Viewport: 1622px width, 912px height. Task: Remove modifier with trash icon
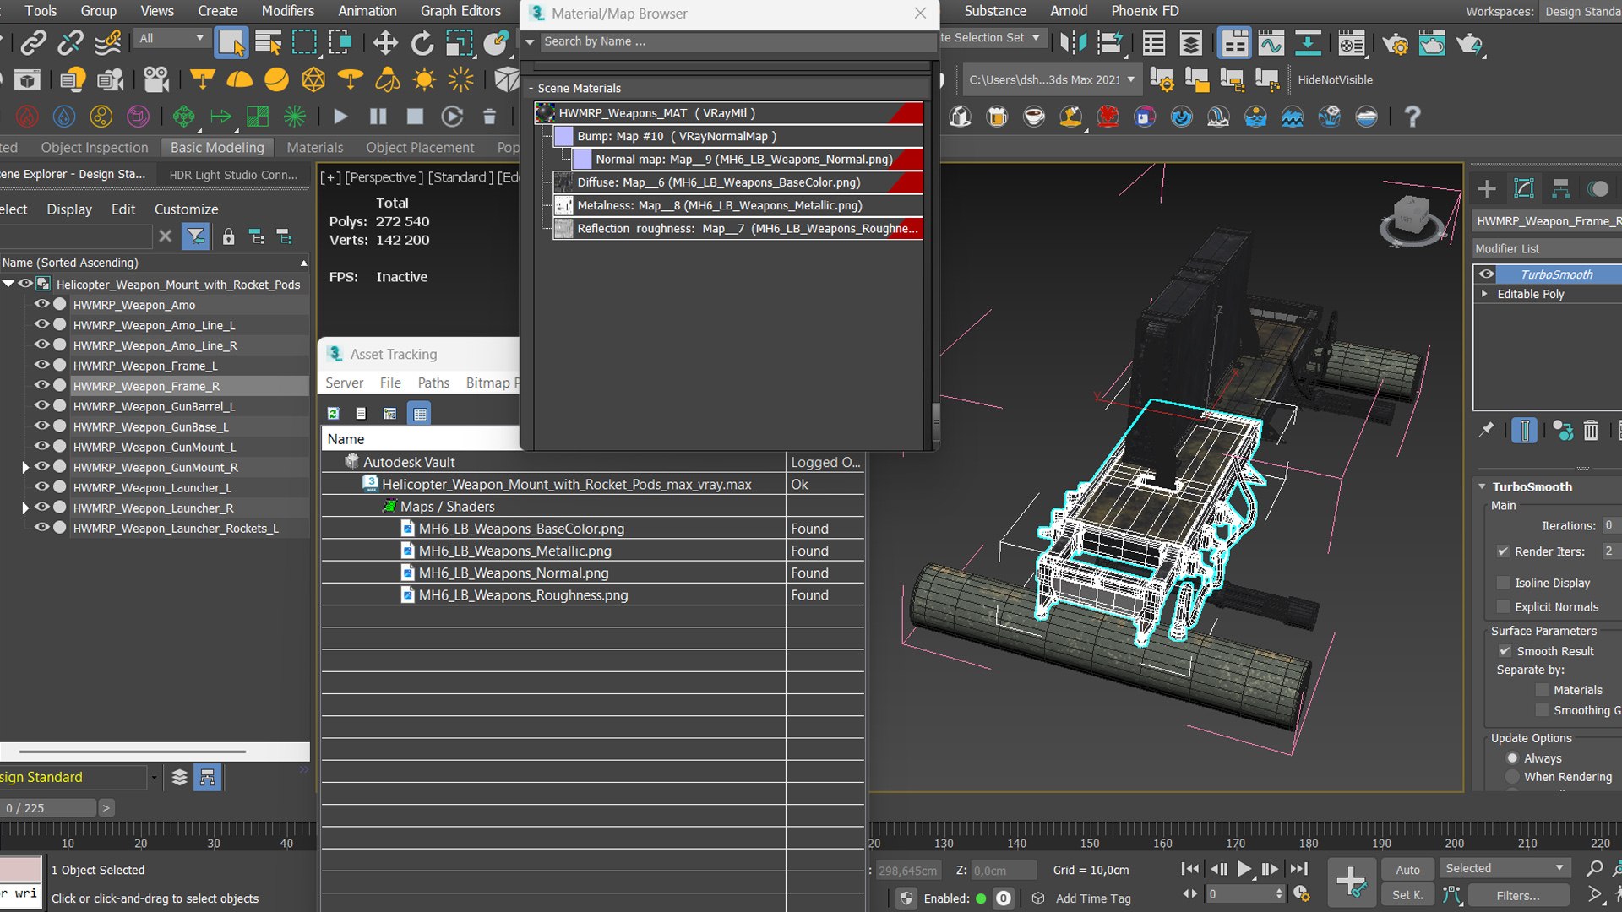(1591, 431)
